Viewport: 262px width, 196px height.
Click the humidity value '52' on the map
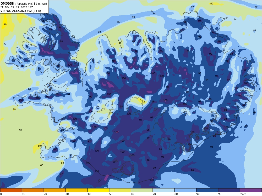143,101
